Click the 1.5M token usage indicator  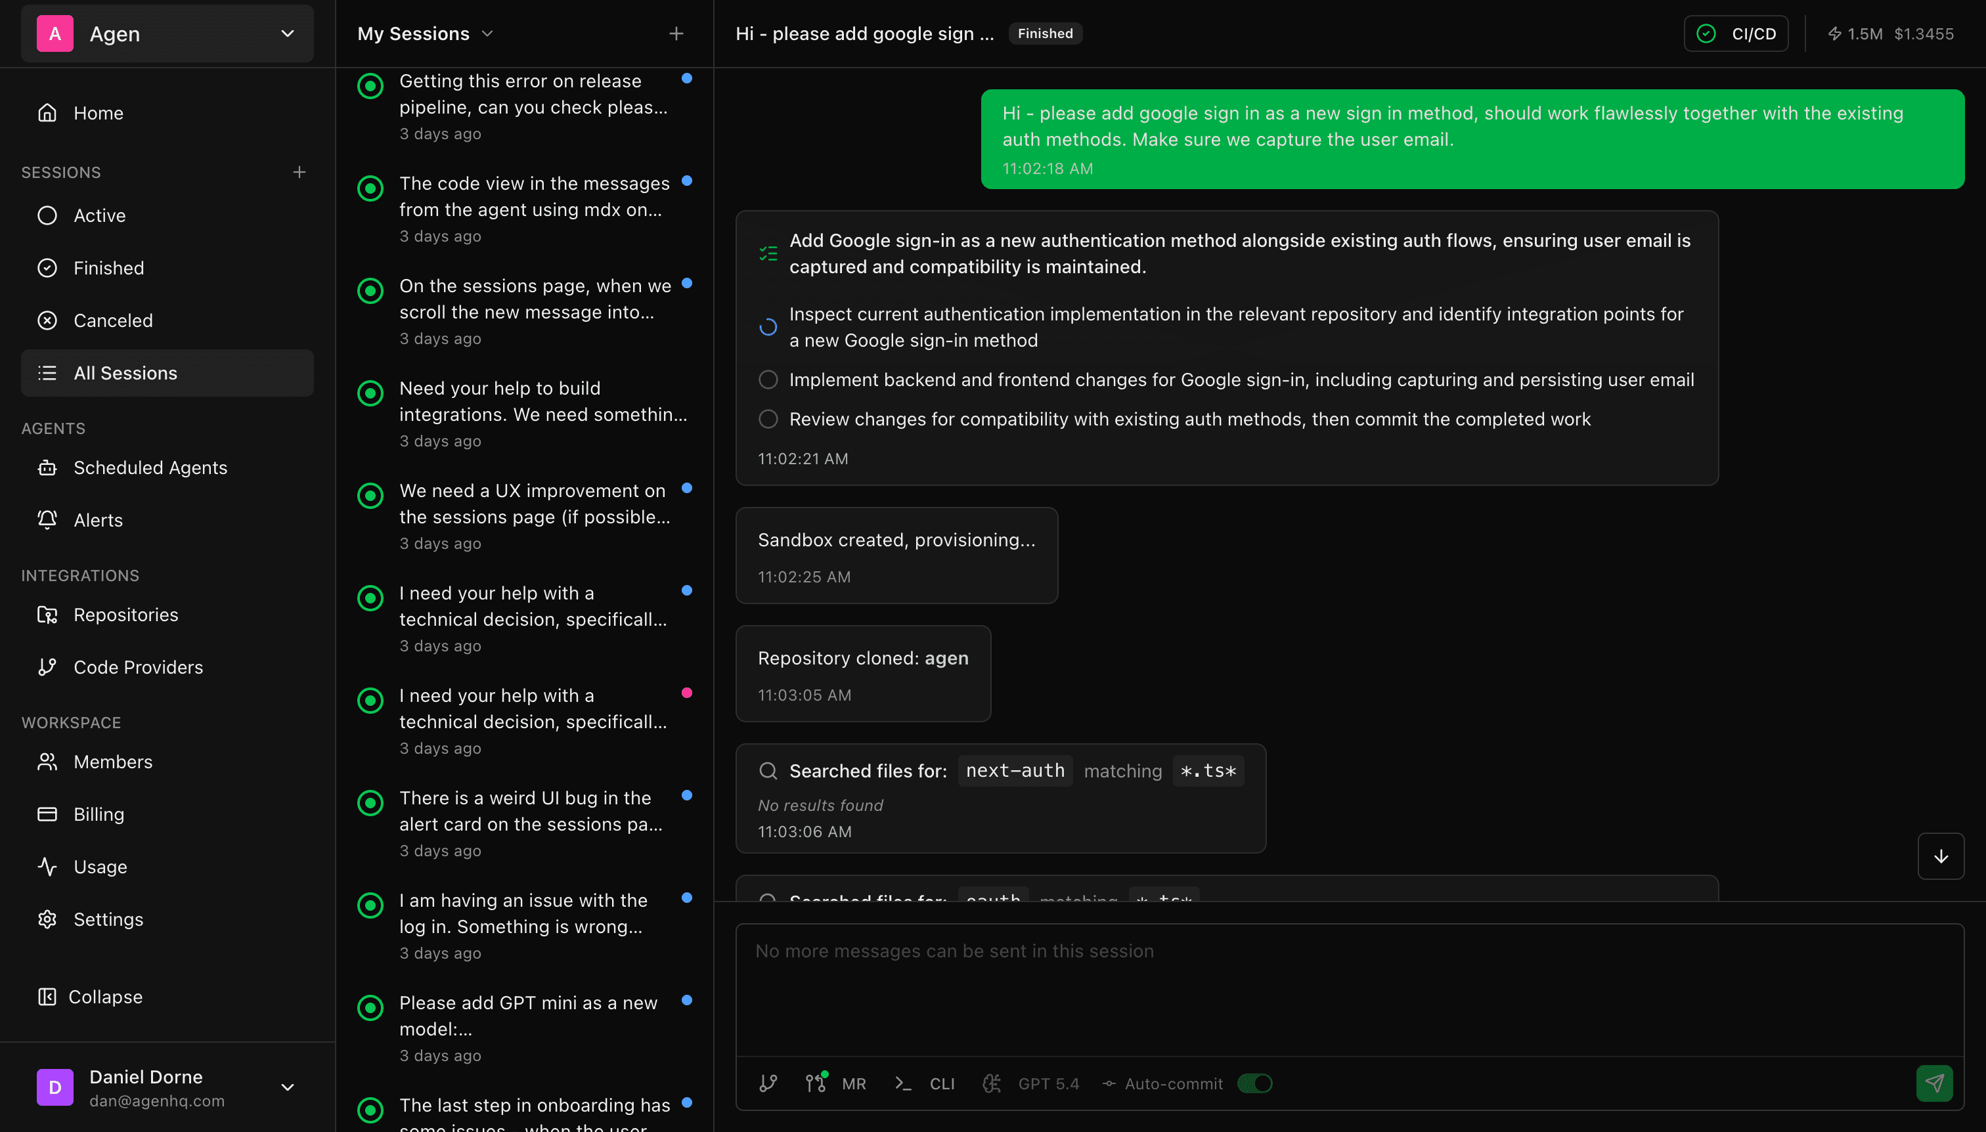[1856, 33]
